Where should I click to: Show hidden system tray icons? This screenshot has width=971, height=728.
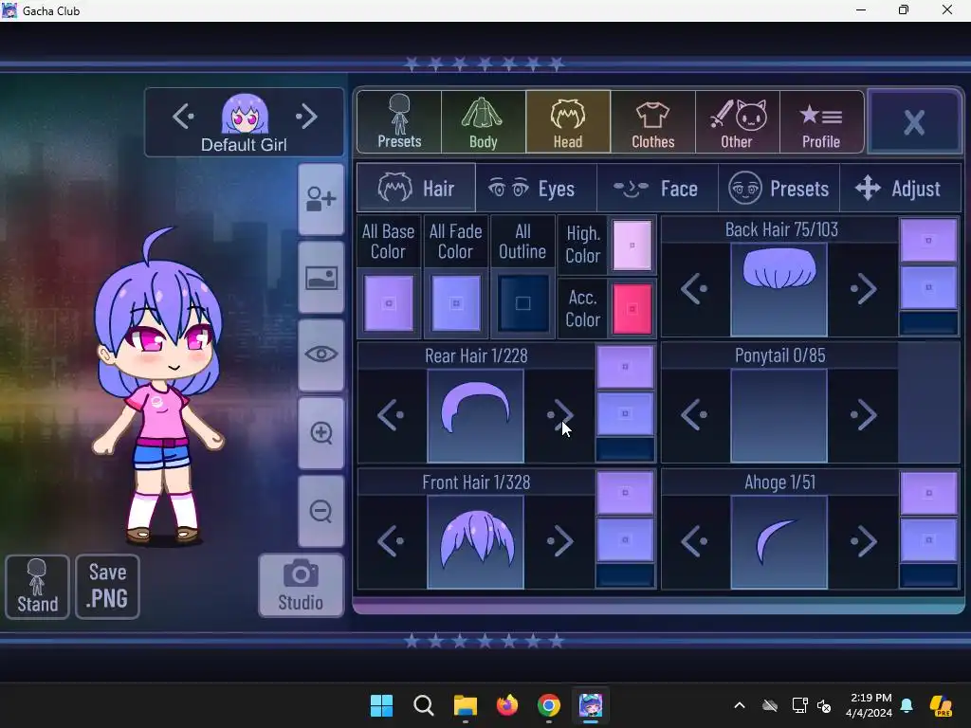point(740,705)
